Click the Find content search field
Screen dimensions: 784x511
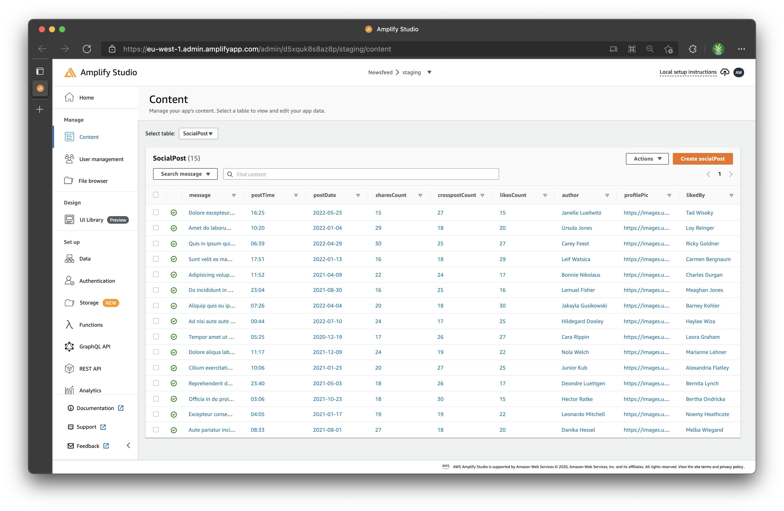(361, 174)
